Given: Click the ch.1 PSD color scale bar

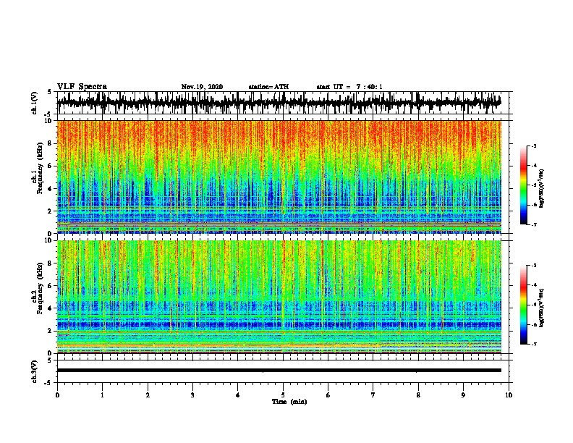Looking at the screenshot, I should coord(523,185).
